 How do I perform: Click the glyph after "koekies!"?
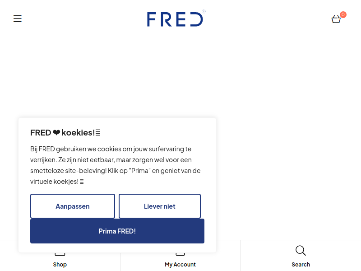[x=98, y=133]
